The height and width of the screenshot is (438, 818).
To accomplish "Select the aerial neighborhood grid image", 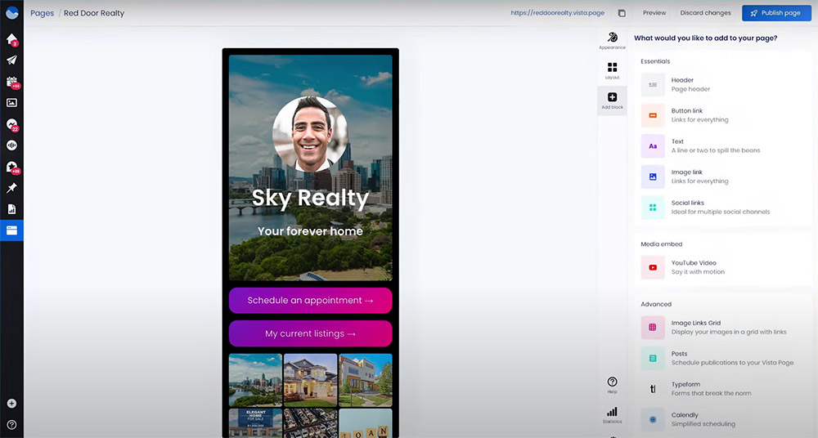I will pyautogui.click(x=310, y=423).
